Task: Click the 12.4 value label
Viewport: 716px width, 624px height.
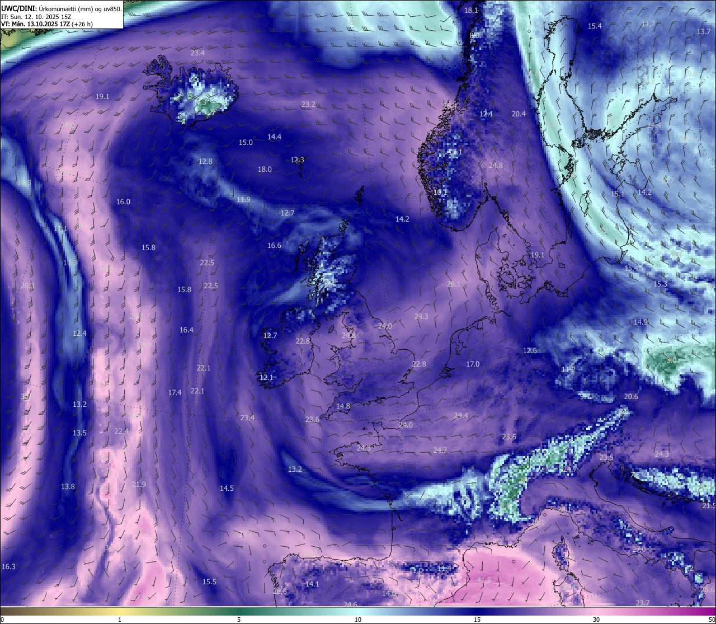Action: (x=79, y=334)
